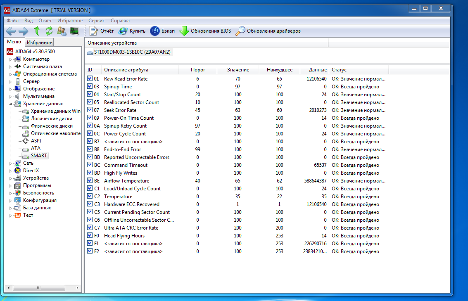Select Системная плата in the tree
The height and width of the screenshot is (301, 468).
43,66
